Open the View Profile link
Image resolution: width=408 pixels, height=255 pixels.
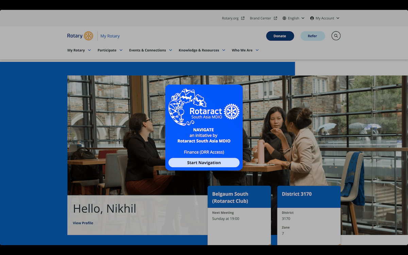[x=83, y=223]
